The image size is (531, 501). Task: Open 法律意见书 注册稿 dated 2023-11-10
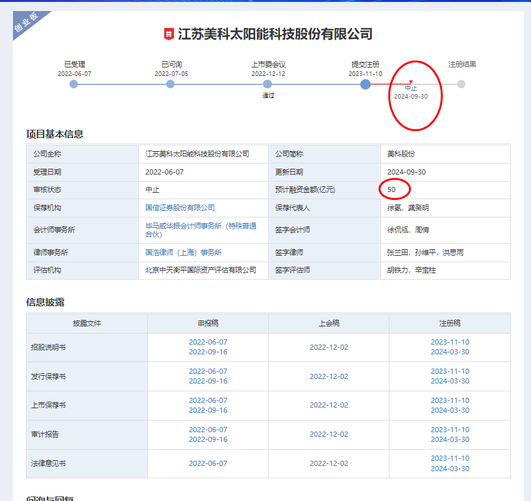point(450,458)
